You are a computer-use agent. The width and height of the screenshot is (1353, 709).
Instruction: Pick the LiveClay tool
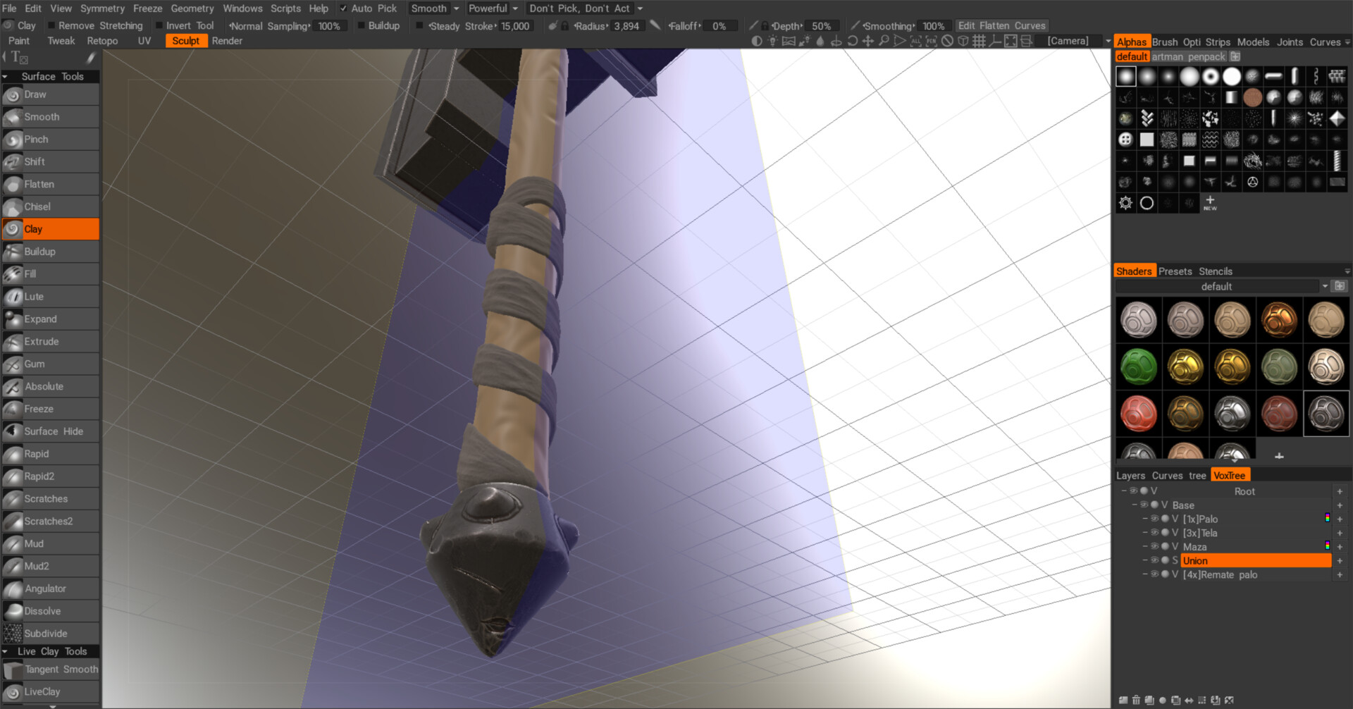click(50, 692)
